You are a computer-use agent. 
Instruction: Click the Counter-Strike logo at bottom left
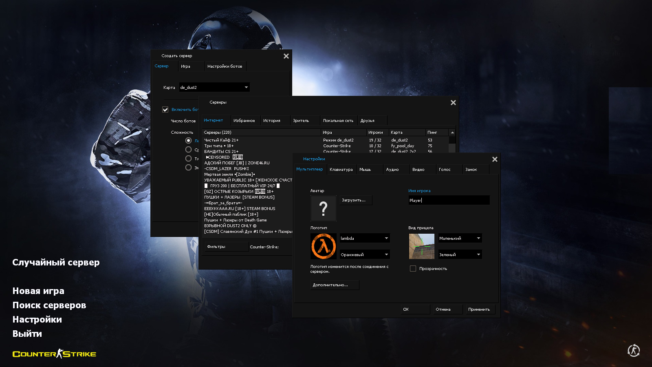tap(54, 354)
